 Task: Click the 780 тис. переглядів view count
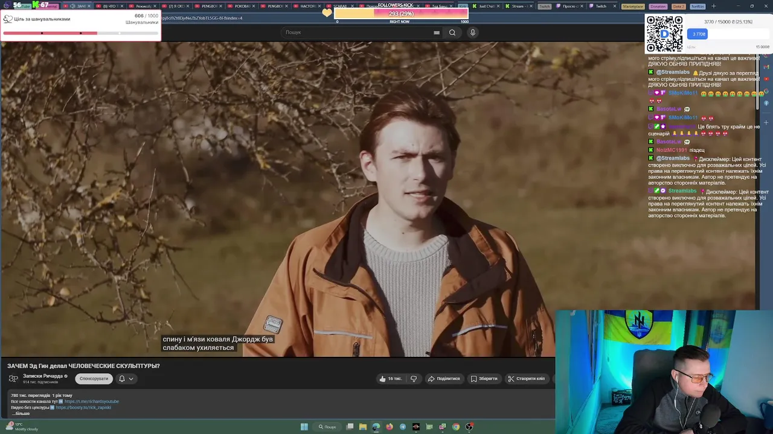[x=30, y=395]
